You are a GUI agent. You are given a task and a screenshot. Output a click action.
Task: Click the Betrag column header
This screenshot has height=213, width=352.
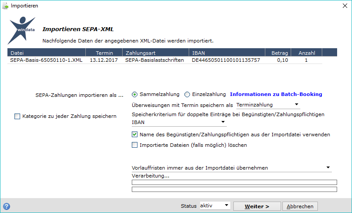coord(278,53)
